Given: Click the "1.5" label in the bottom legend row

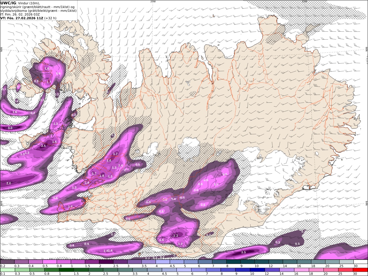Looking at the screenshot, I should coord(76,274).
